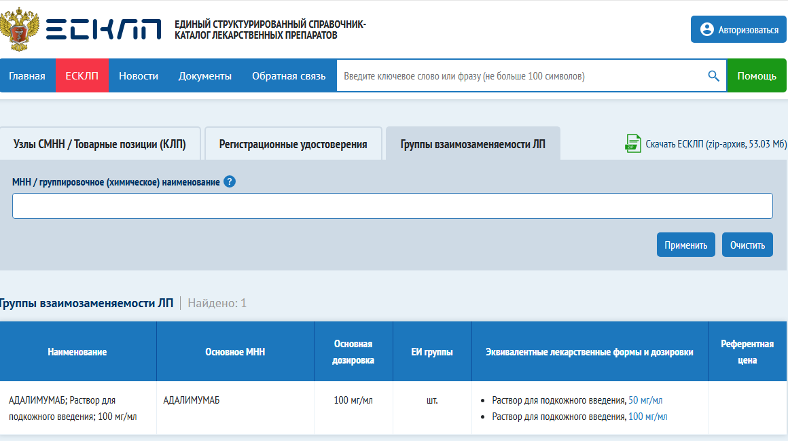The width and height of the screenshot is (788, 441).
Task: Switch to Узлы СМНН / Товарные позиции tab
Action: [x=99, y=144]
